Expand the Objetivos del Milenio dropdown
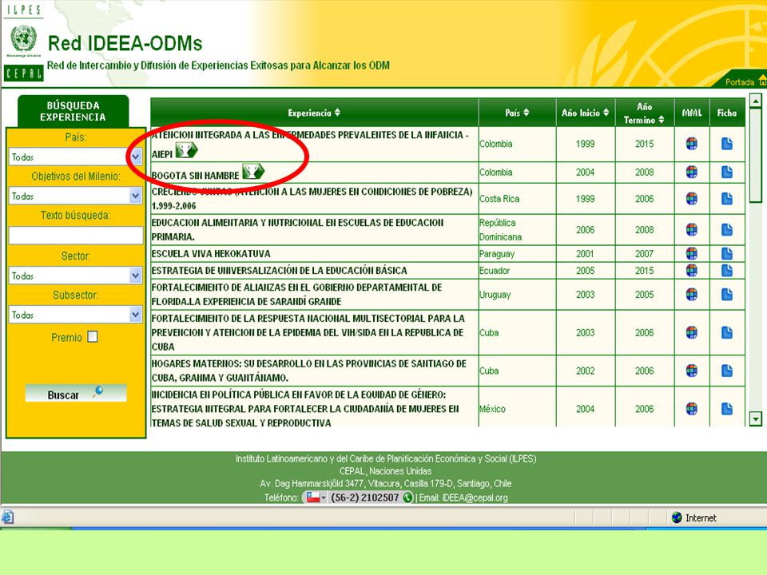 tap(136, 196)
